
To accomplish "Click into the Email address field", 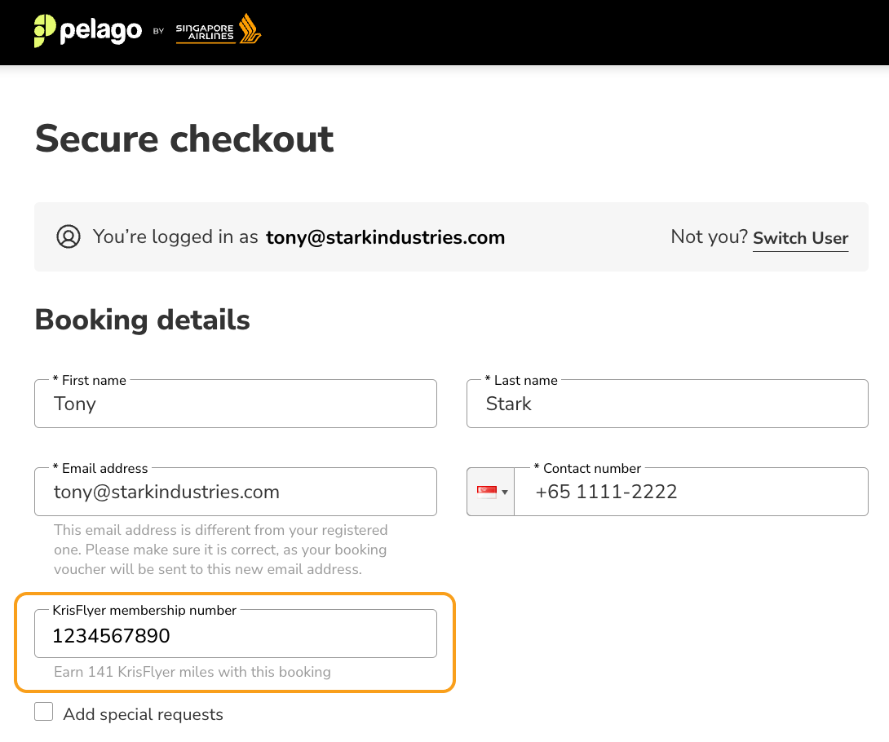I will click(x=235, y=492).
